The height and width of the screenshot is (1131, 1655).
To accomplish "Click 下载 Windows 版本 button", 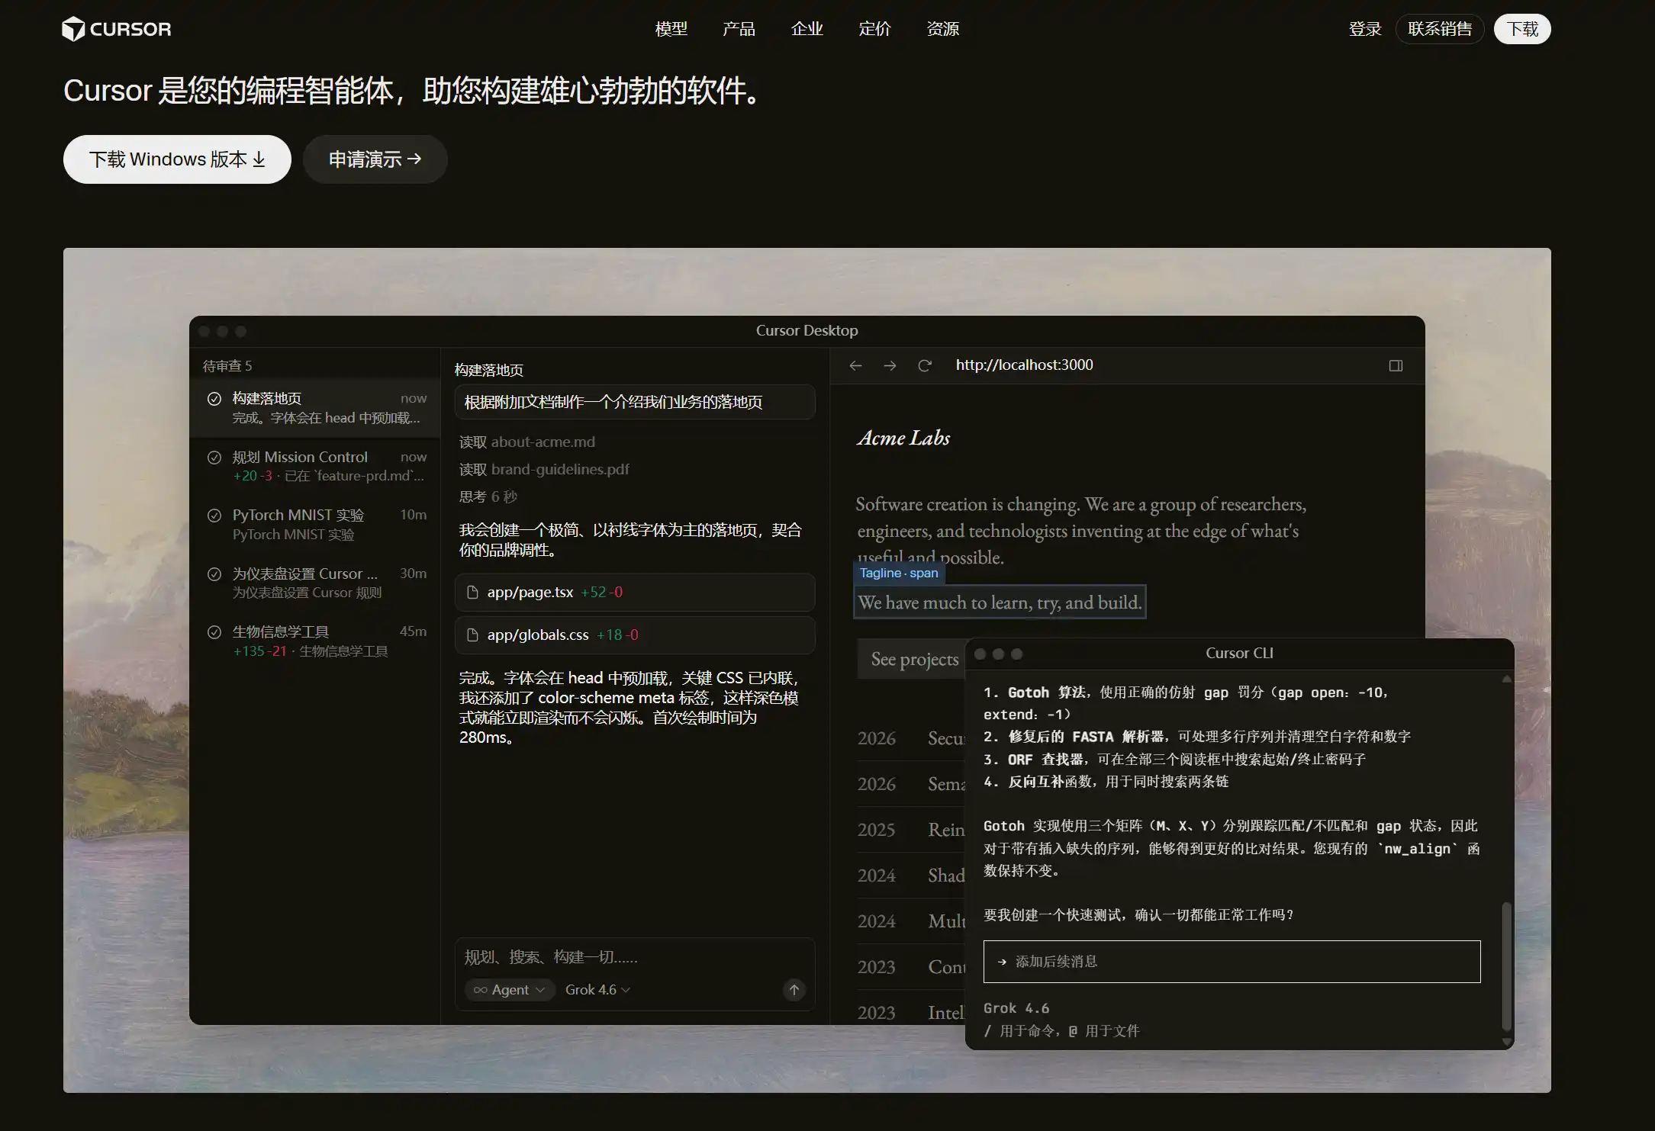I will coord(177,159).
